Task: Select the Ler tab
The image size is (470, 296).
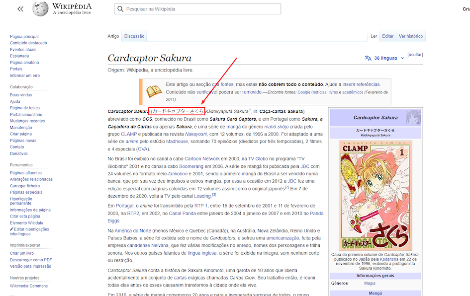Action: coord(374,36)
